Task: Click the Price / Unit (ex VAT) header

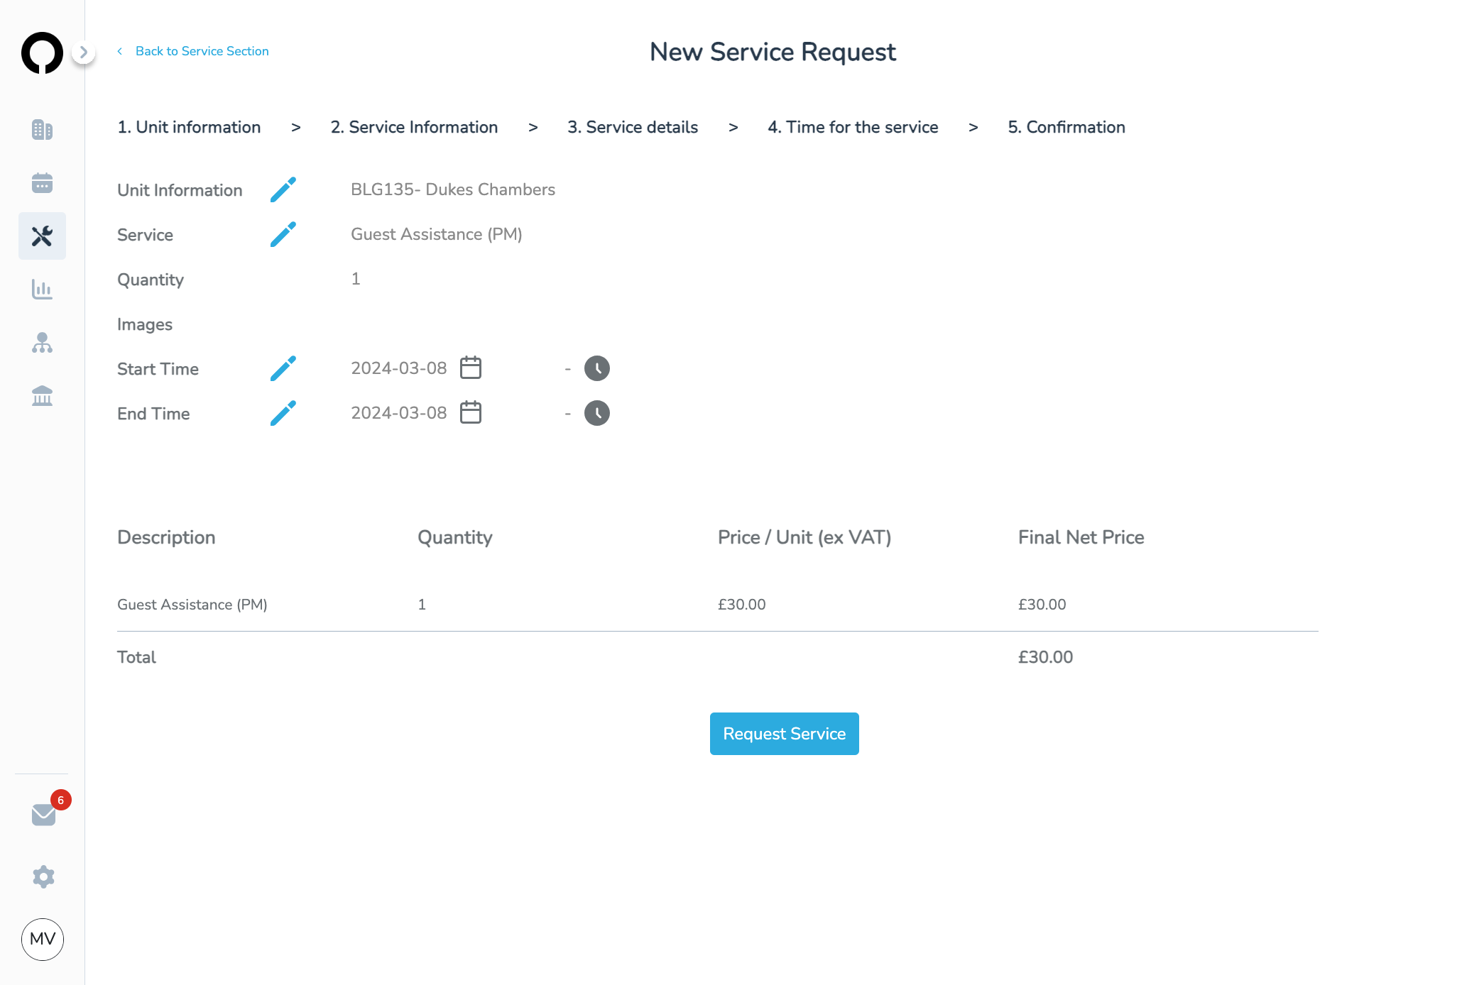Action: [x=804, y=537]
